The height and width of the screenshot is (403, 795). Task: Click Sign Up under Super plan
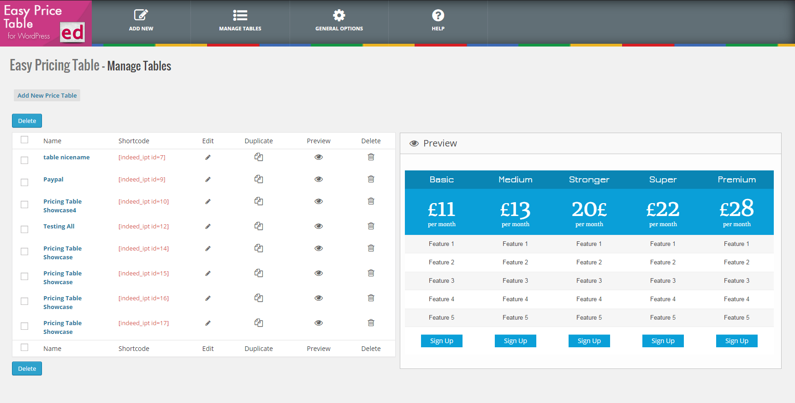click(x=663, y=341)
